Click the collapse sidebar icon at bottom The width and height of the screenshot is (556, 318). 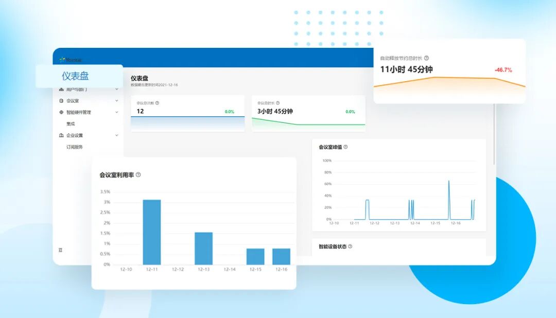[60, 250]
